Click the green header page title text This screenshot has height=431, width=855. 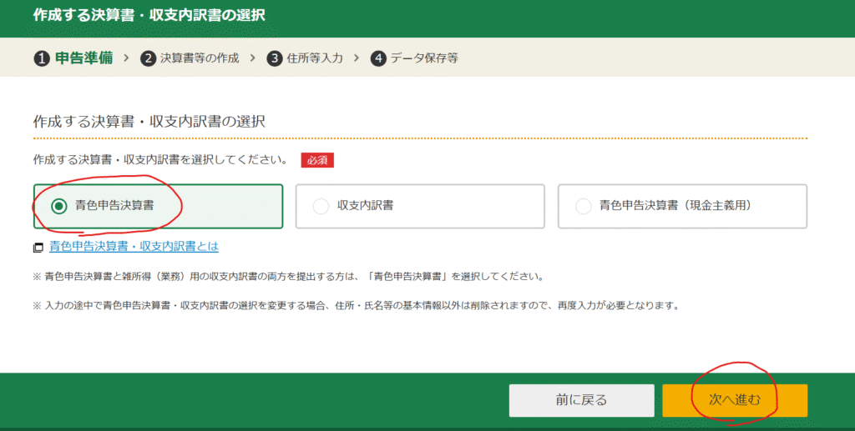click(149, 16)
